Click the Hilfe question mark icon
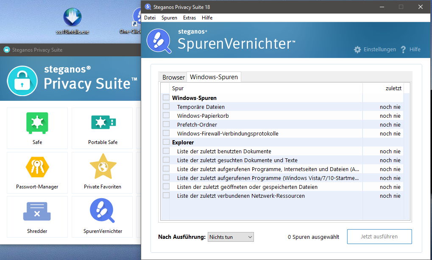432x260 pixels. tap(403, 50)
